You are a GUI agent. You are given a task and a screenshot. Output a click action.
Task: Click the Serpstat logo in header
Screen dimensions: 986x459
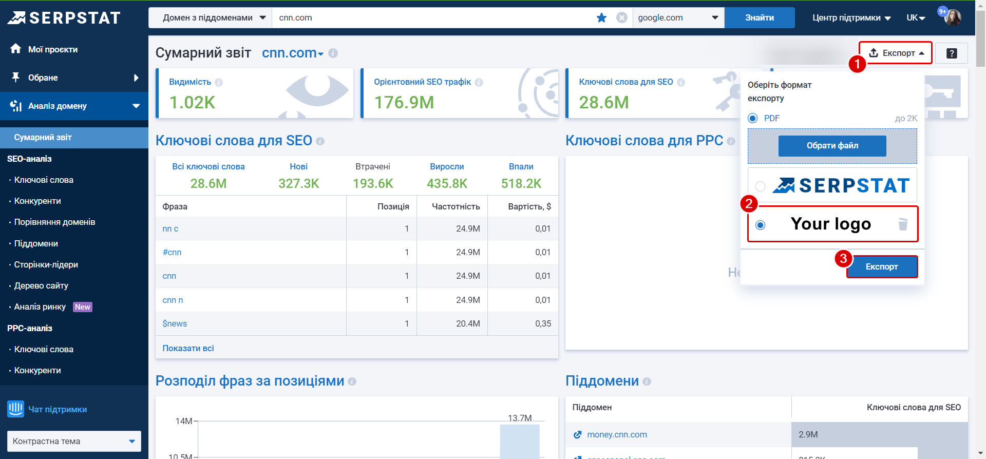click(x=64, y=18)
